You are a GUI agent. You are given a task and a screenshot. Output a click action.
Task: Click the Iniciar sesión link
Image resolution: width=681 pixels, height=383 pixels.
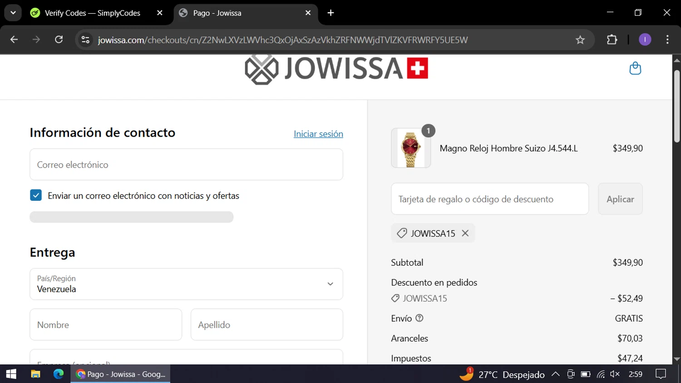click(318, 134)
